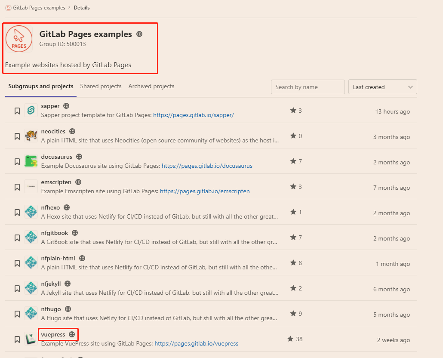The image size is (443, 358).
Task: Click the bookmark icon in nfhexo row
Action: 17,213
